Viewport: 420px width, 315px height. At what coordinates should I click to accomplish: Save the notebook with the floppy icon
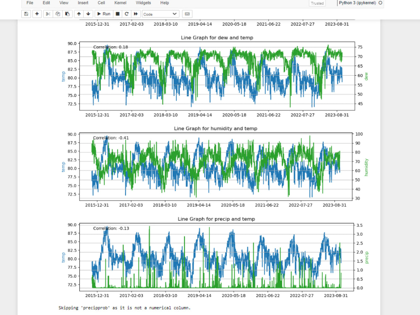26,14
